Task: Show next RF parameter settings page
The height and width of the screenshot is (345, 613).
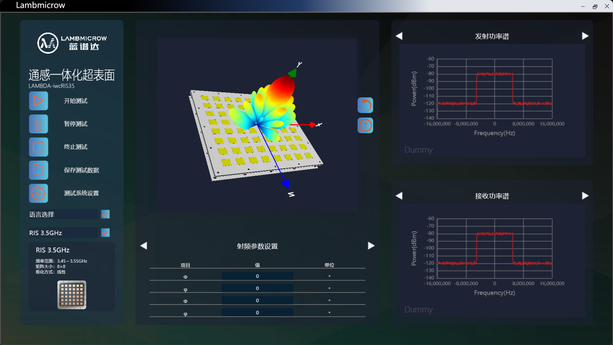Action: pos(371,246)
